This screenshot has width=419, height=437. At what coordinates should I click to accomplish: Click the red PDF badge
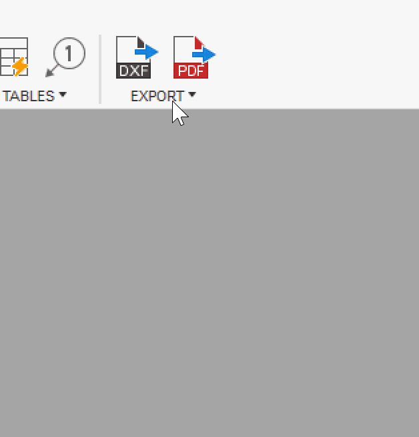191,71
